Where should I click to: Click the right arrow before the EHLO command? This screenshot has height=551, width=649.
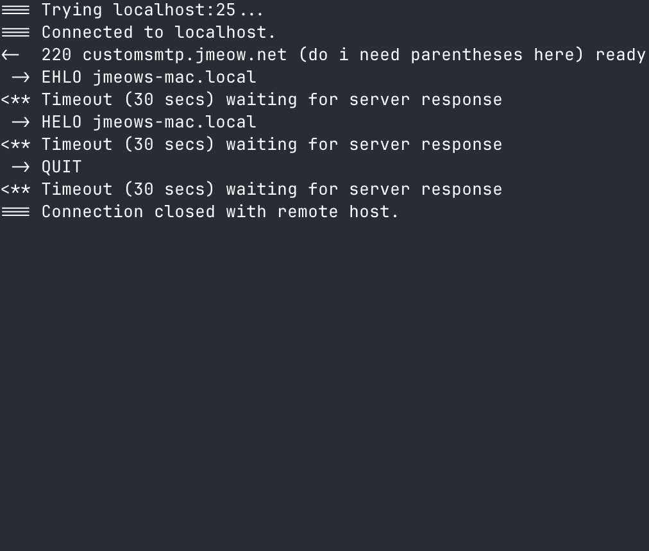click(x=21, y=78)
